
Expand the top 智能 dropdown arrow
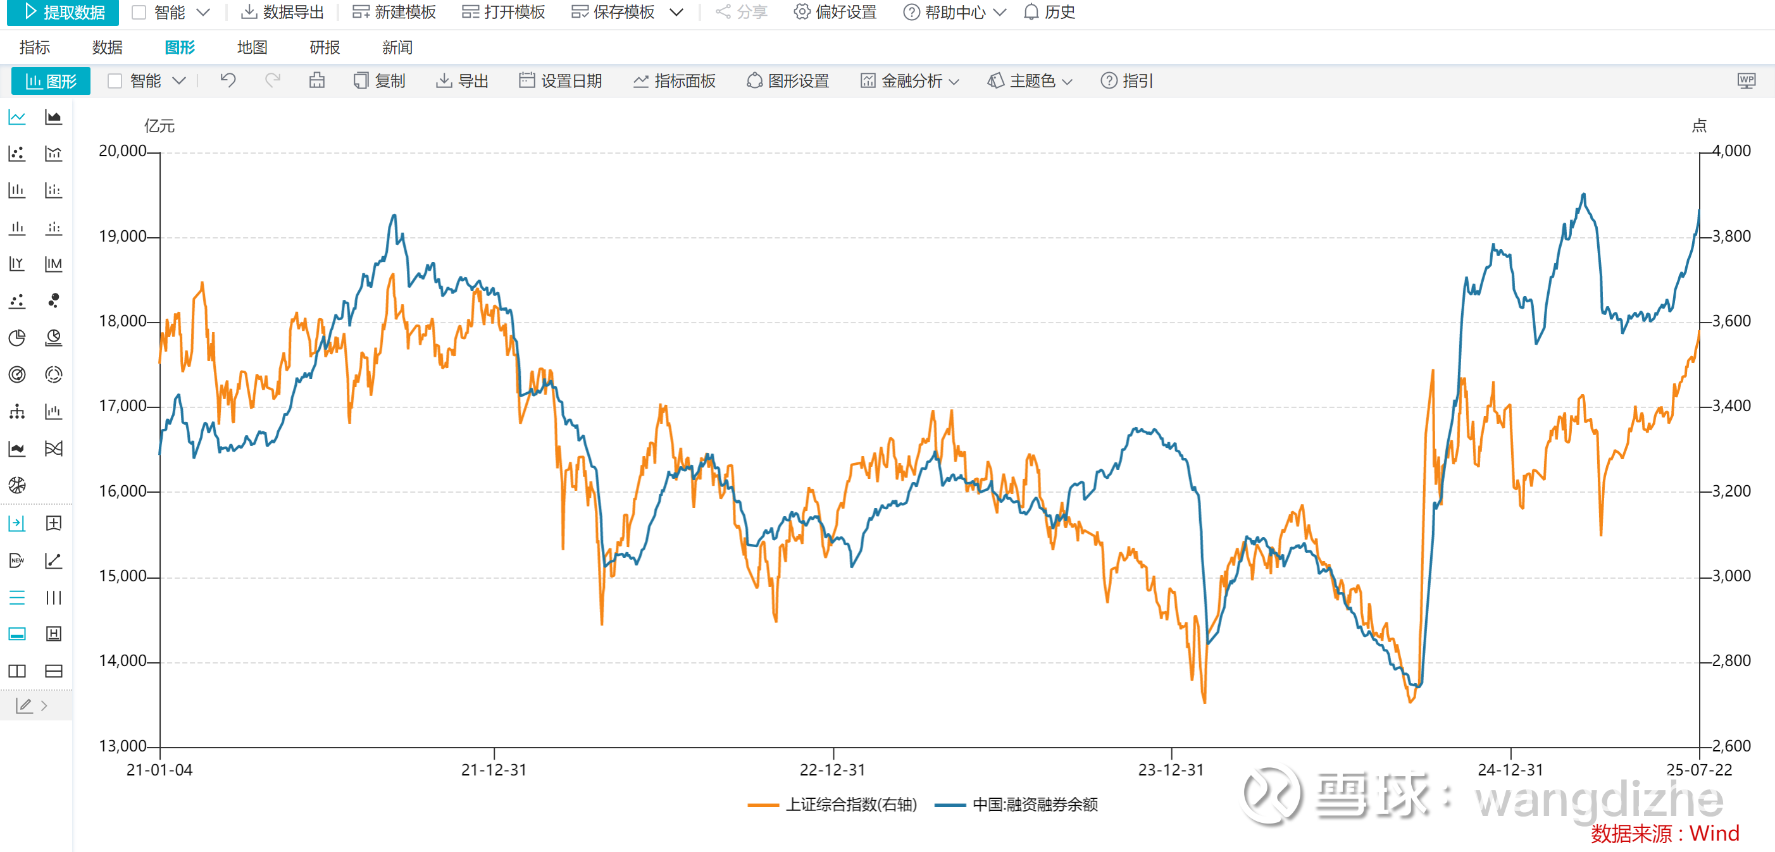pyautogui.click(x=202, y=13)
